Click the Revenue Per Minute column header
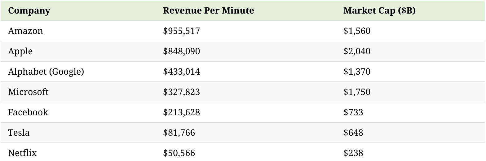This screenshot has height=161, width=486. [x=208, y=10]
